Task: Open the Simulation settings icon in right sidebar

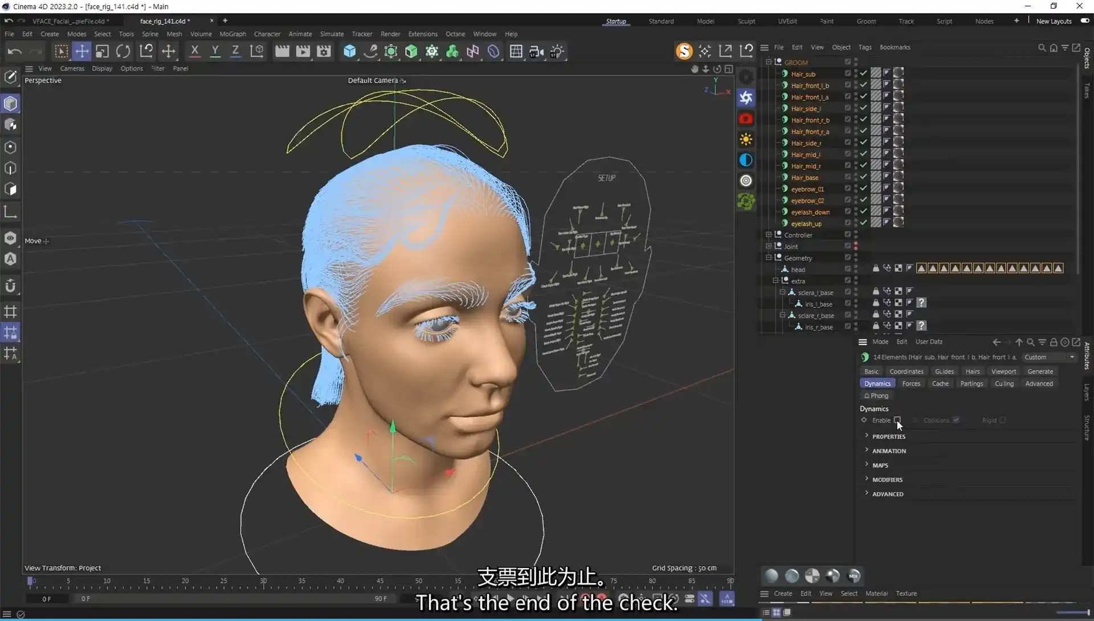Action: (746, 97)
